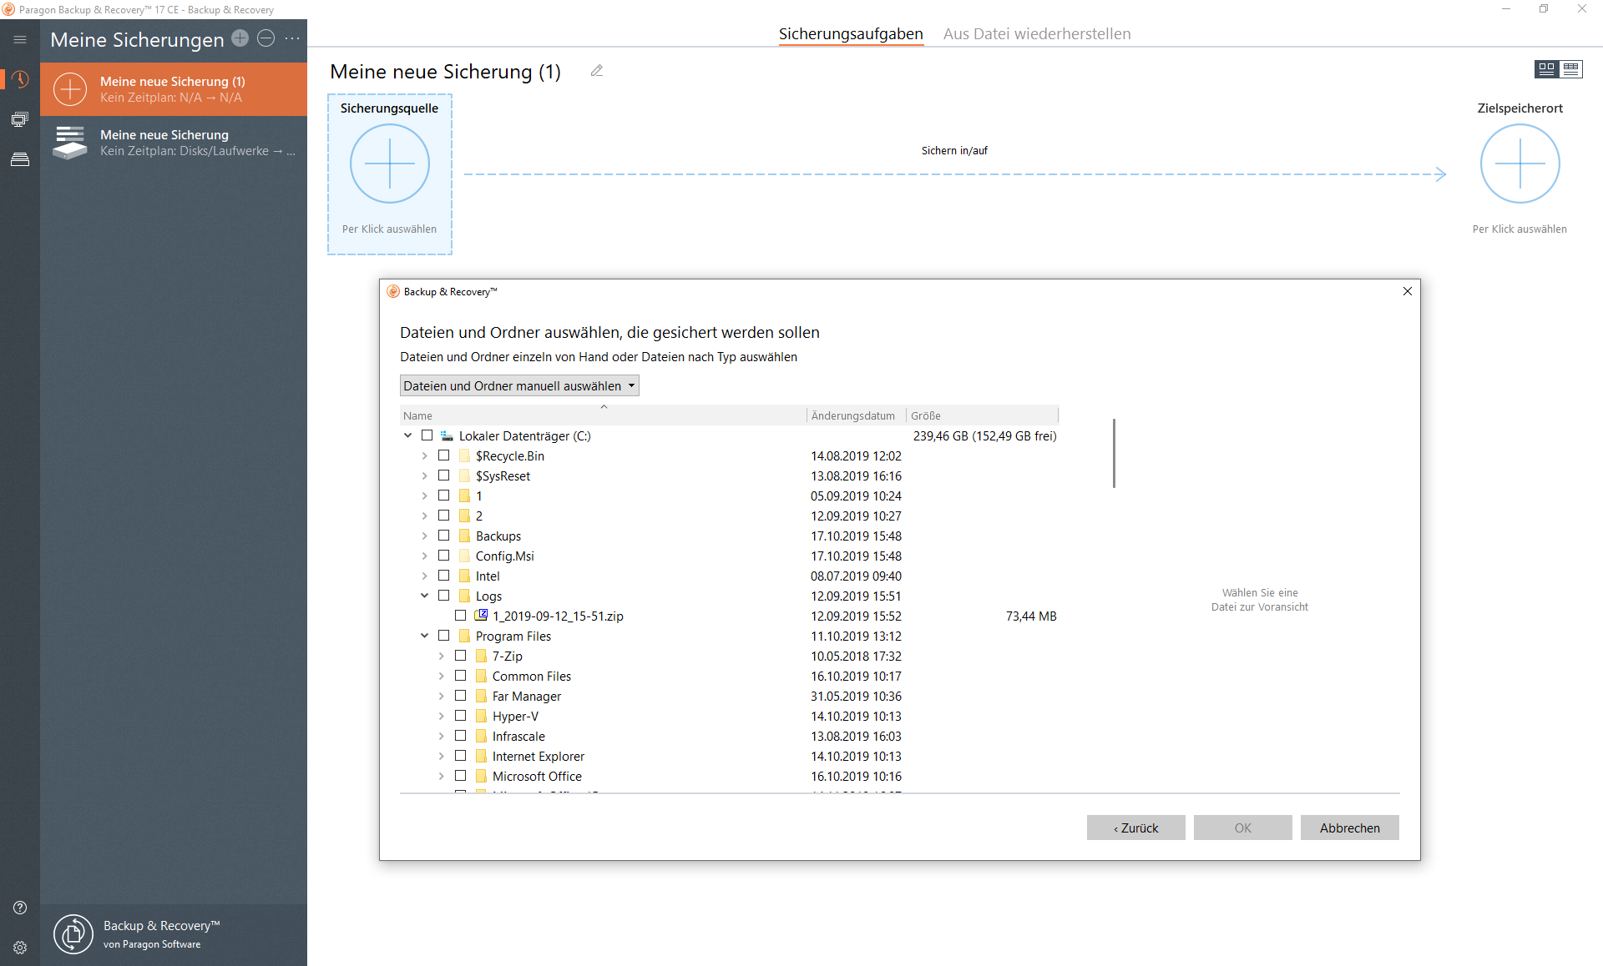Click the Backups folder icon
This screenshot has width=1603, height=966.
tap(465, 536)
